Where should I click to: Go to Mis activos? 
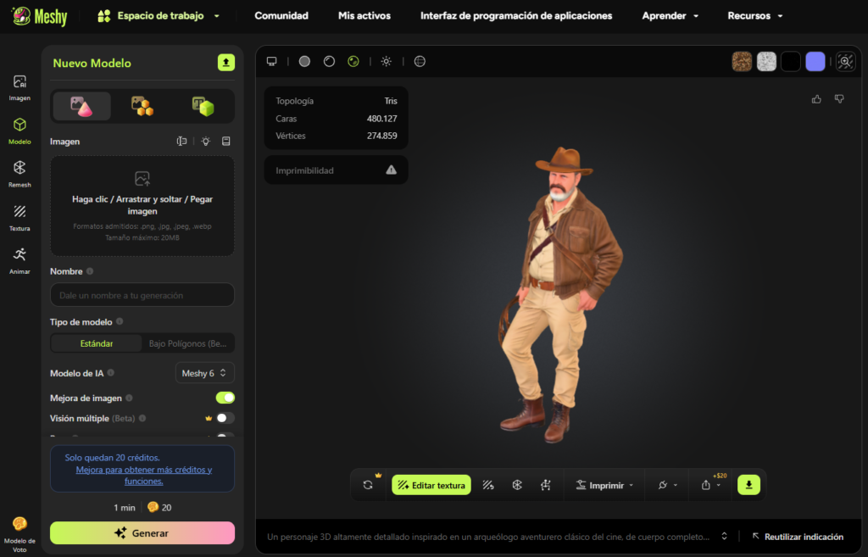[x=364, y=16]
